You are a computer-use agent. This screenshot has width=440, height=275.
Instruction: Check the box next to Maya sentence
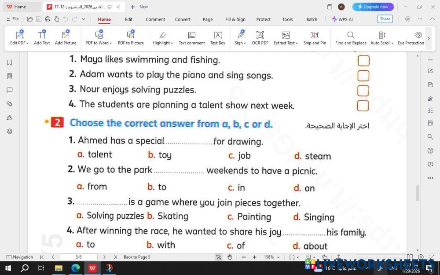coord(363,61)
